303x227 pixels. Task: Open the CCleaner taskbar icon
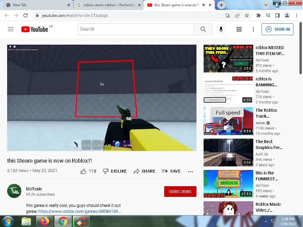coord(82,221)
